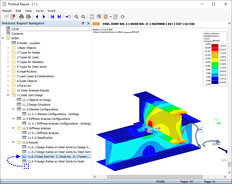This screenshot has height=184, width=232.
Task: Expand the 3 Types for Lines folder
Action: point(8,57)
